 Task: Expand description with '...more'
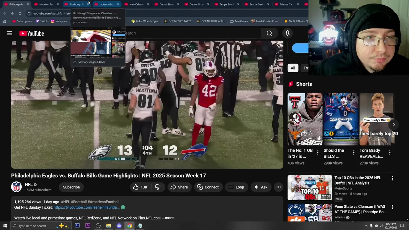[168, 218]
